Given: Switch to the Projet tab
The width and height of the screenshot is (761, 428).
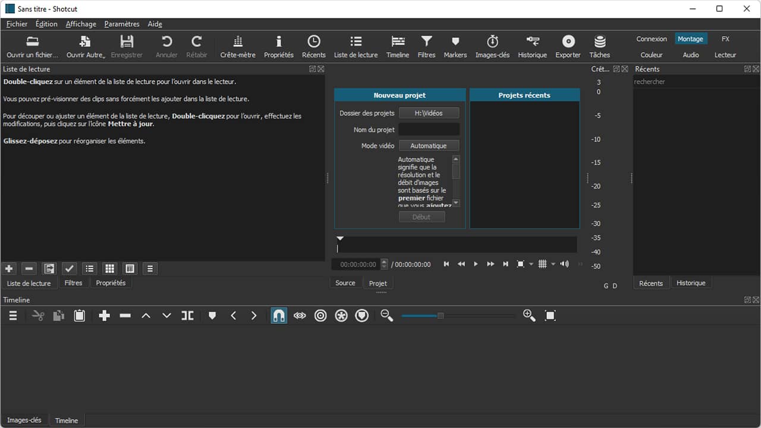Looking at the screenshot, I should pyautogui.click(x=378, y=283).
